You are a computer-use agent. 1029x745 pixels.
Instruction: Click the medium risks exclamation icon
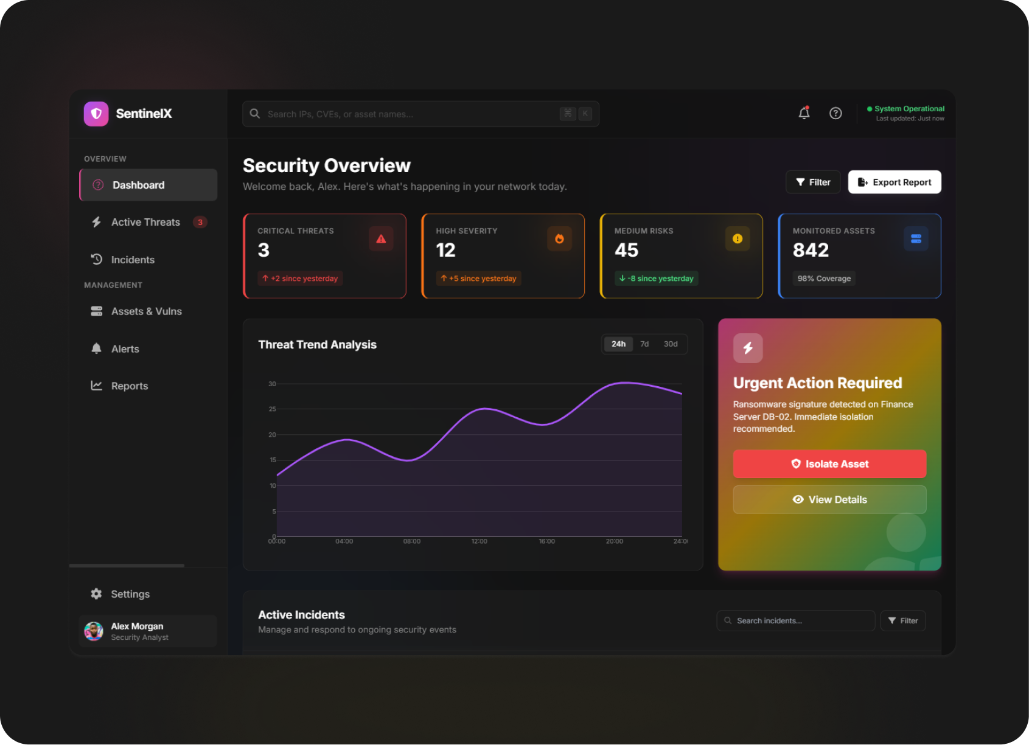tap(738, 239)
